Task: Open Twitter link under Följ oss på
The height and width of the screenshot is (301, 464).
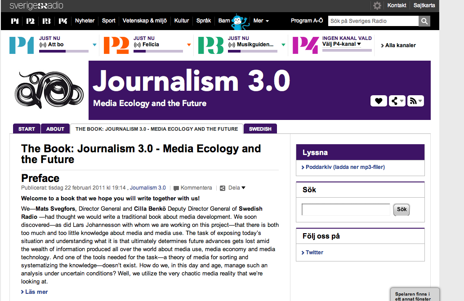Action: (x=312, y=252)
